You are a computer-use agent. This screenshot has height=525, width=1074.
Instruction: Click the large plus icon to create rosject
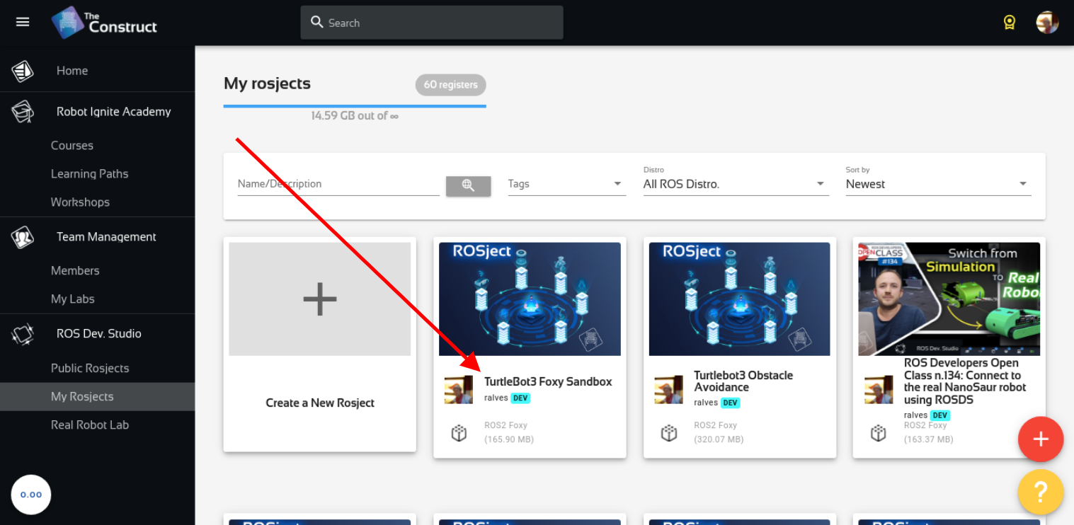(x=319, y=299)
